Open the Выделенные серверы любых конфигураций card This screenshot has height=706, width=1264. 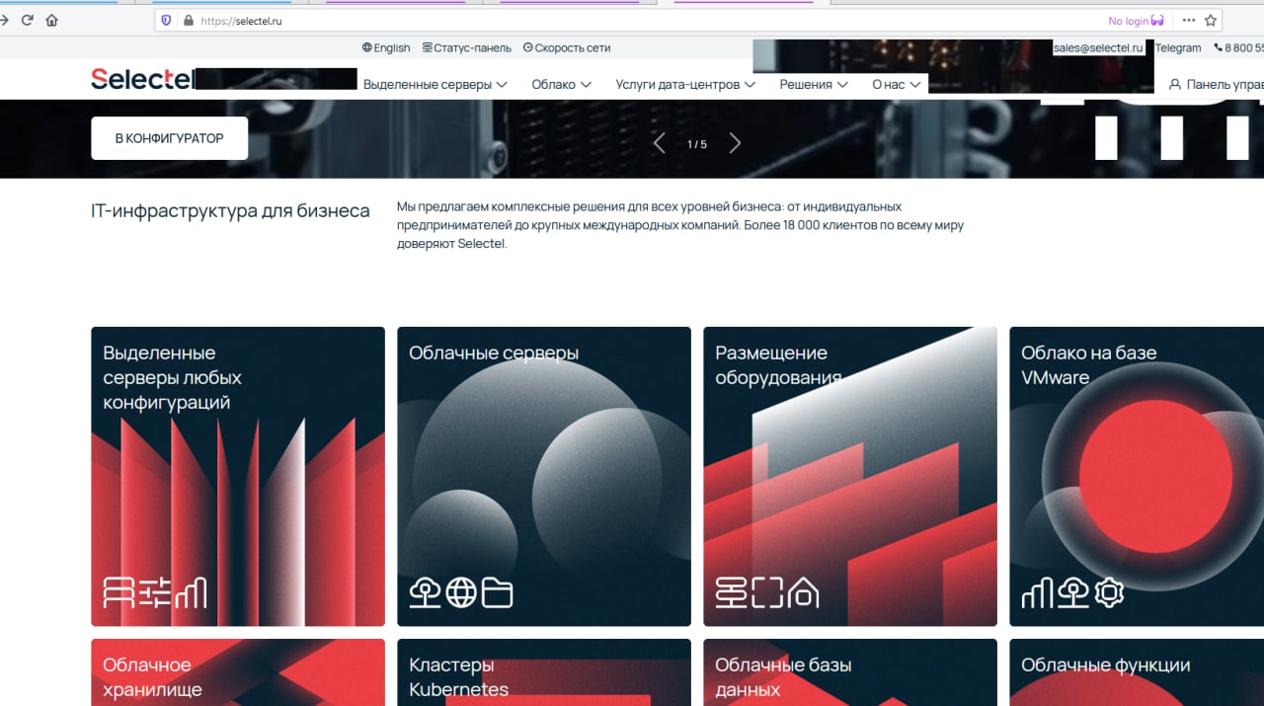click(238, 476)
